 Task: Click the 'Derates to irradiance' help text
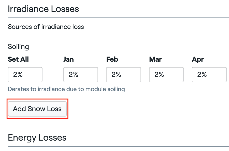[66, 89]
